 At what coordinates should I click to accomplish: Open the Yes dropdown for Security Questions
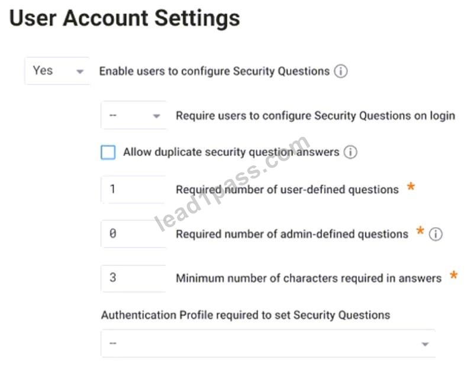pos(57,71)
